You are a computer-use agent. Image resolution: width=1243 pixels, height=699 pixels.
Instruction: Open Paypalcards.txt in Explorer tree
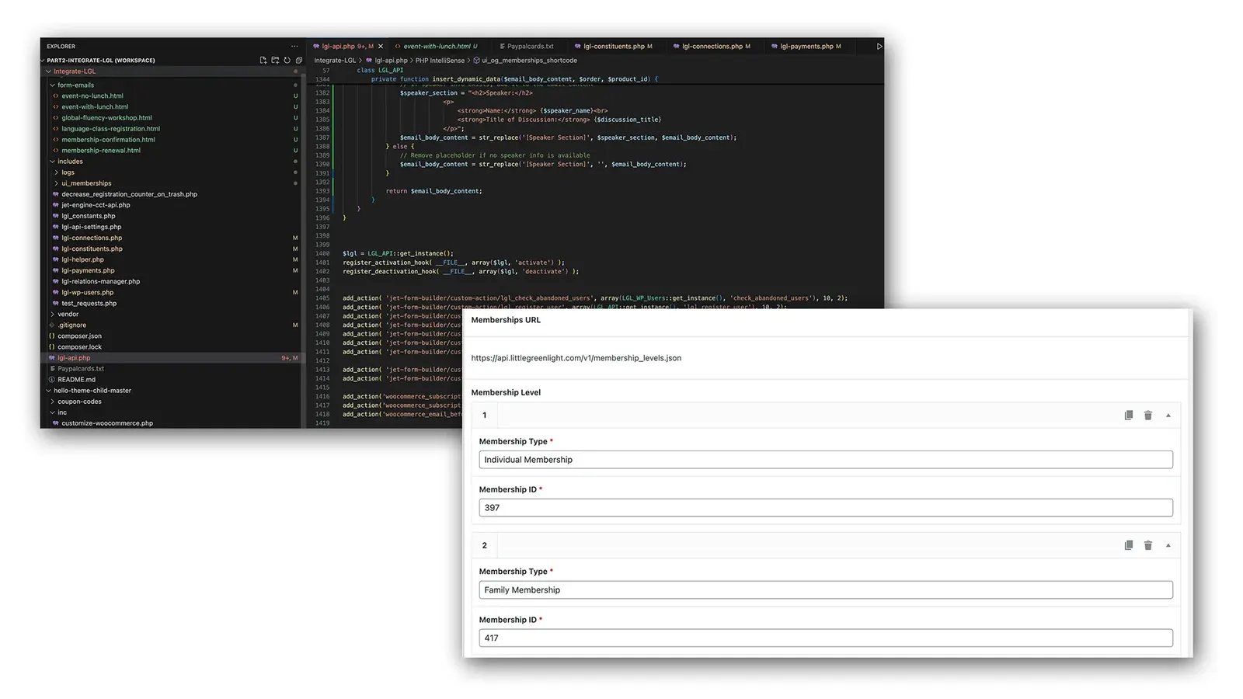81,369
